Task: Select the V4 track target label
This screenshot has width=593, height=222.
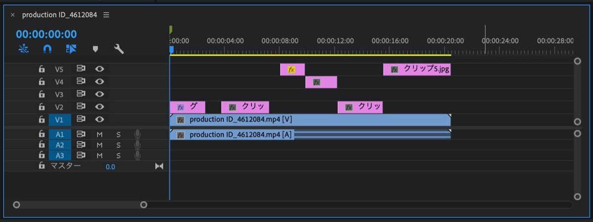Action: [x=59, y=82]
